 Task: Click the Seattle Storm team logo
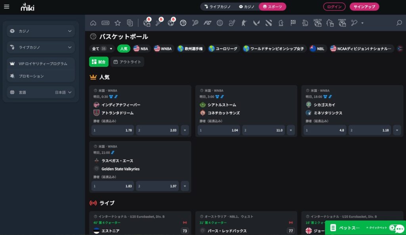point(203,105)
